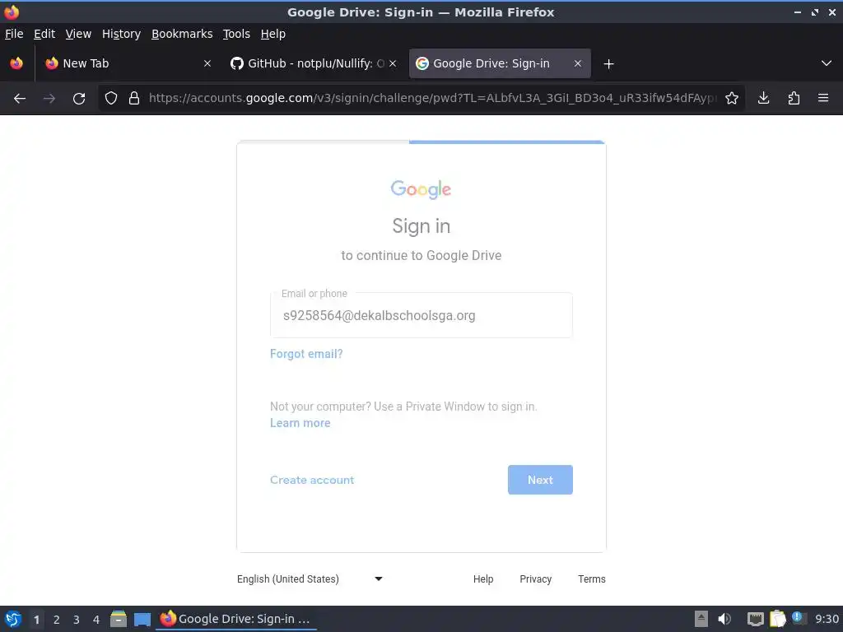Viewport: 843px width, 632px height.
Task: Open the File menu
Action: 14,34
